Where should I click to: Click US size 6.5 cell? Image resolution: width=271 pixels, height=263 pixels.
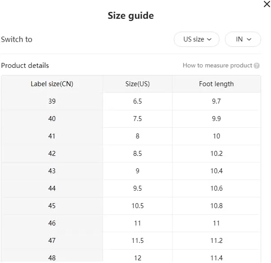coord(138,101)
